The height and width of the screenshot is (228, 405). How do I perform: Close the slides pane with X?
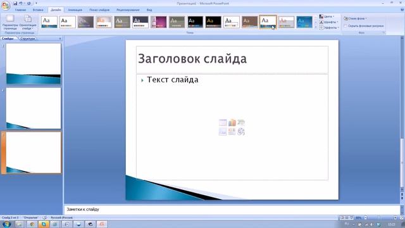[x=60, y=39]
